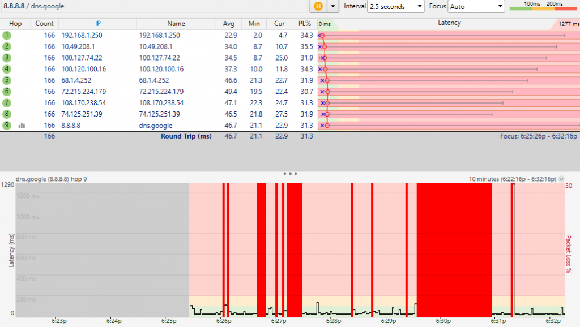Viewport: 580px width, 327px height.
Task: Click the latency color scale legend
Action: 543,6
